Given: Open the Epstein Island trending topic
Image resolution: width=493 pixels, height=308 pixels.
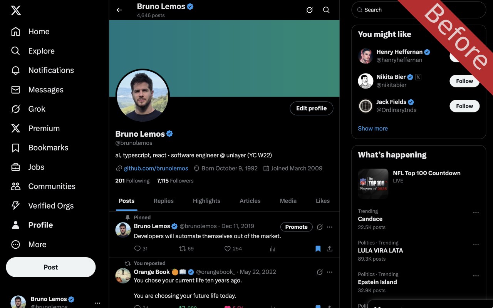Looking at the screenshot, I should point(377,282).
